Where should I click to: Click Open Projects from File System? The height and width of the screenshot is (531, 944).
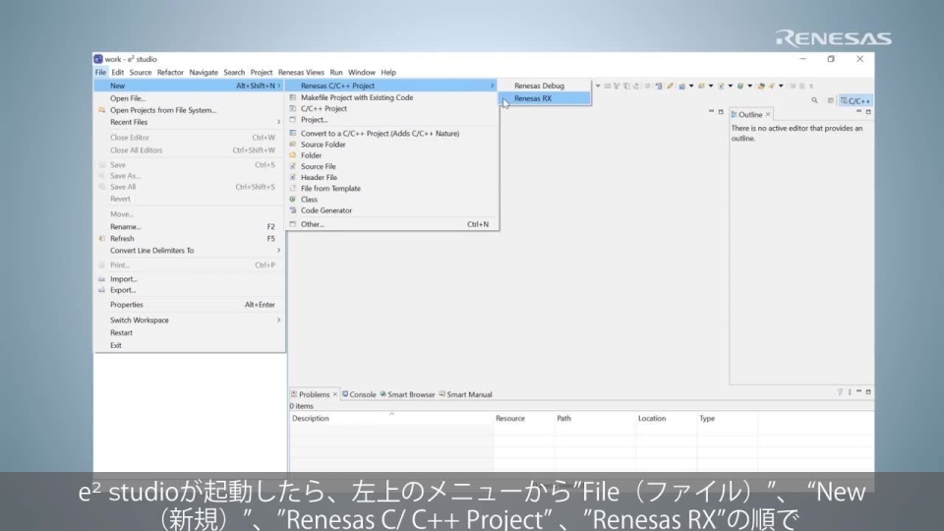coord(162,110)
